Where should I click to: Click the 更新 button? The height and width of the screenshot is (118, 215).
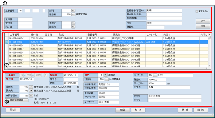pyautogui.click(x=185, y=110)
